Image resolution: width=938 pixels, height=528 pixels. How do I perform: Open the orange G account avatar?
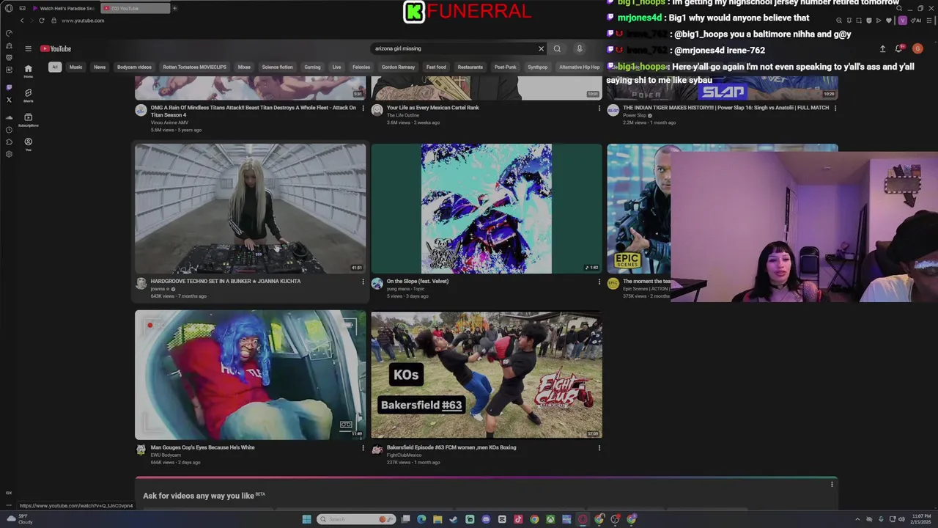[917, 49]
